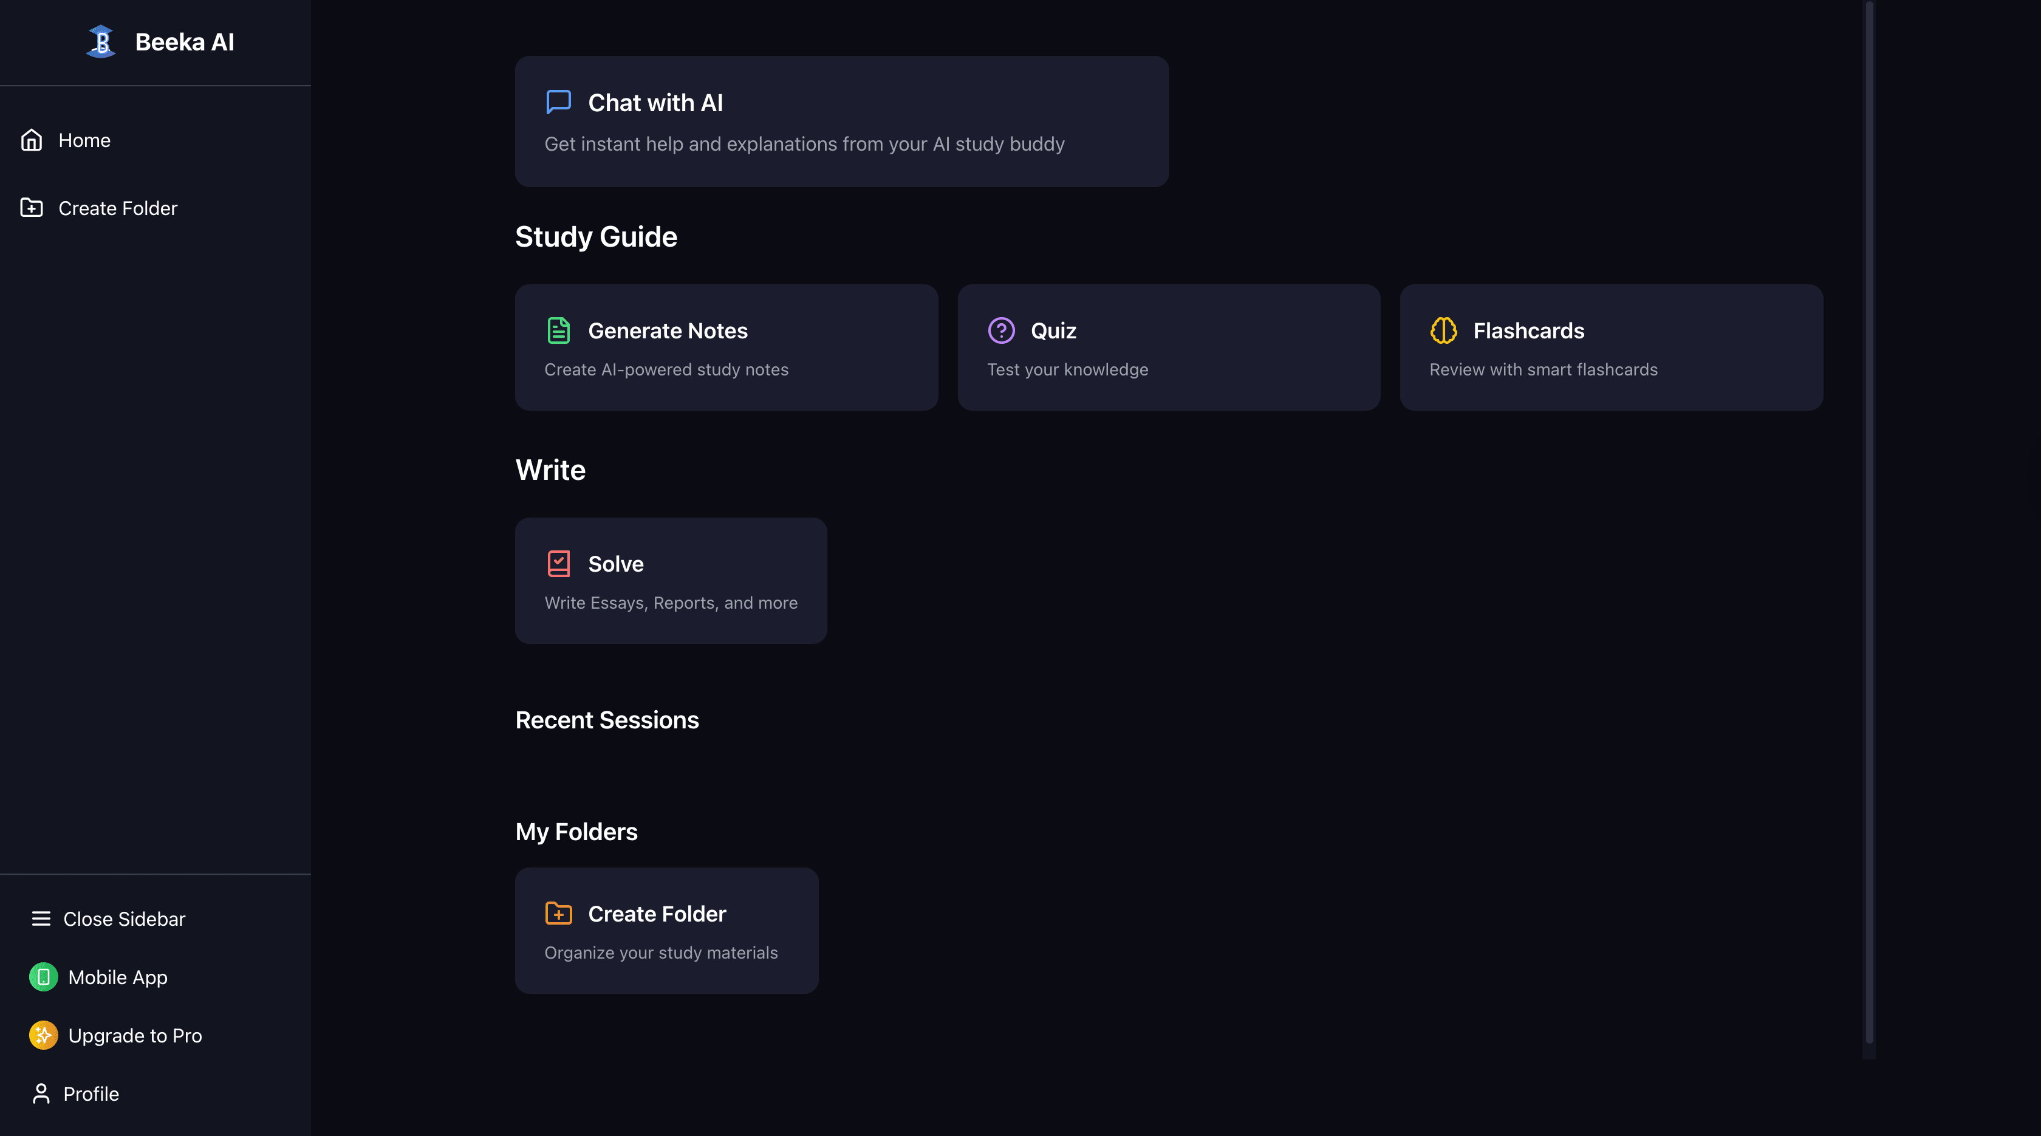Image resolution: width=2041 pixels, height=1136 pixels.
Task: Open the Quiz card to test knowledge
Action: click(x=1169, y=347)
